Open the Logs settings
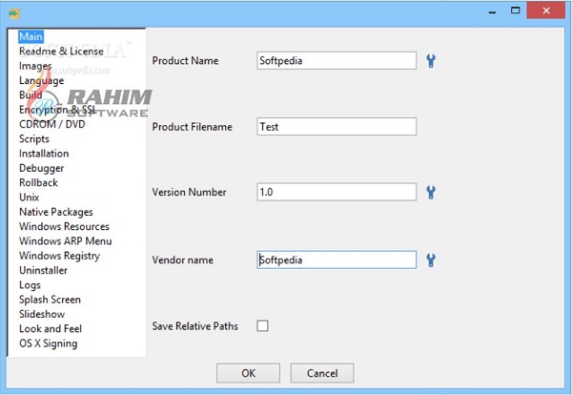Screen dimensions: 572x395 click(30, 285)
